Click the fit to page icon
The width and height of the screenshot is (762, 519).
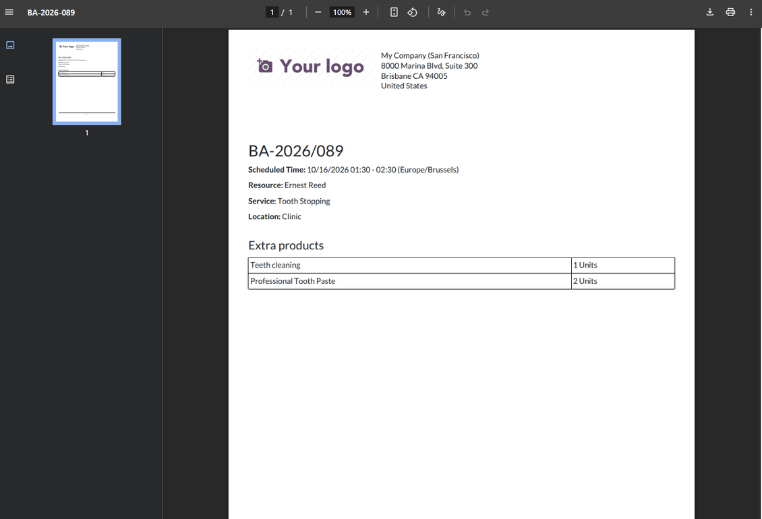(x=394, y=12)
